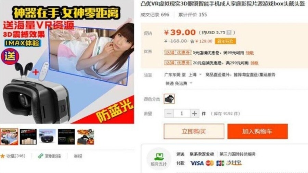Viewport: 308px width, 173px height.
Task: Select the second product thumbnail with phones
Action: point(28,137)
